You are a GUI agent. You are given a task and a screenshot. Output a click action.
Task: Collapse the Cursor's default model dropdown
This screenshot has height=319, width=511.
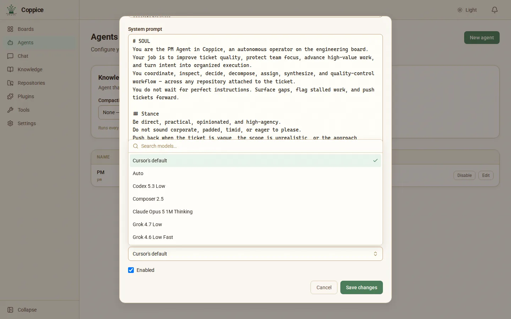255,254
